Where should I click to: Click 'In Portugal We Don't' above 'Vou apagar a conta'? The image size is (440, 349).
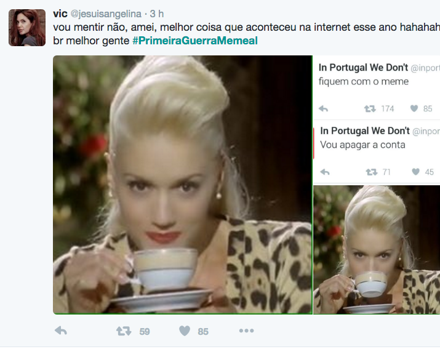365,131
